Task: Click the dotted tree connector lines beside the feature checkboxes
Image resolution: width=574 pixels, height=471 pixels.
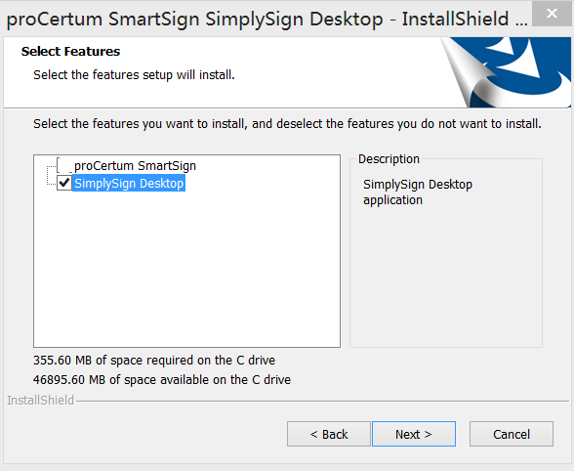Action: coord(51,176)
